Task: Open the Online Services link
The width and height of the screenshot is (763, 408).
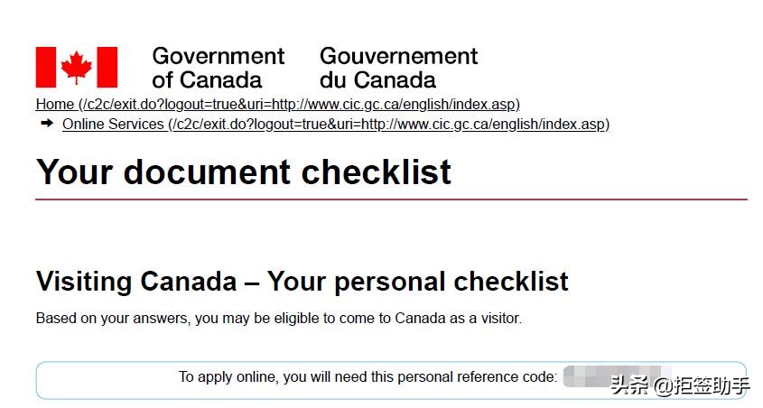Action: tap(113, 125)
